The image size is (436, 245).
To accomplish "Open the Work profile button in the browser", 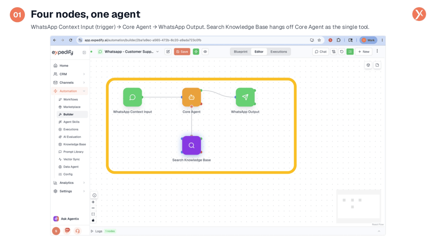I will tap(368, 40).
